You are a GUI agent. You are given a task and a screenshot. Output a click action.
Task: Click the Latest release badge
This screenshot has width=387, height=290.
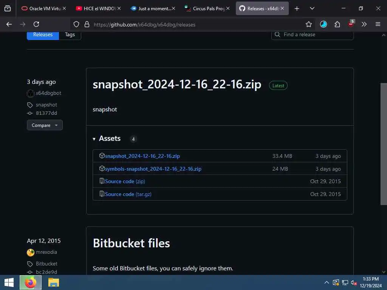(278, 86)
